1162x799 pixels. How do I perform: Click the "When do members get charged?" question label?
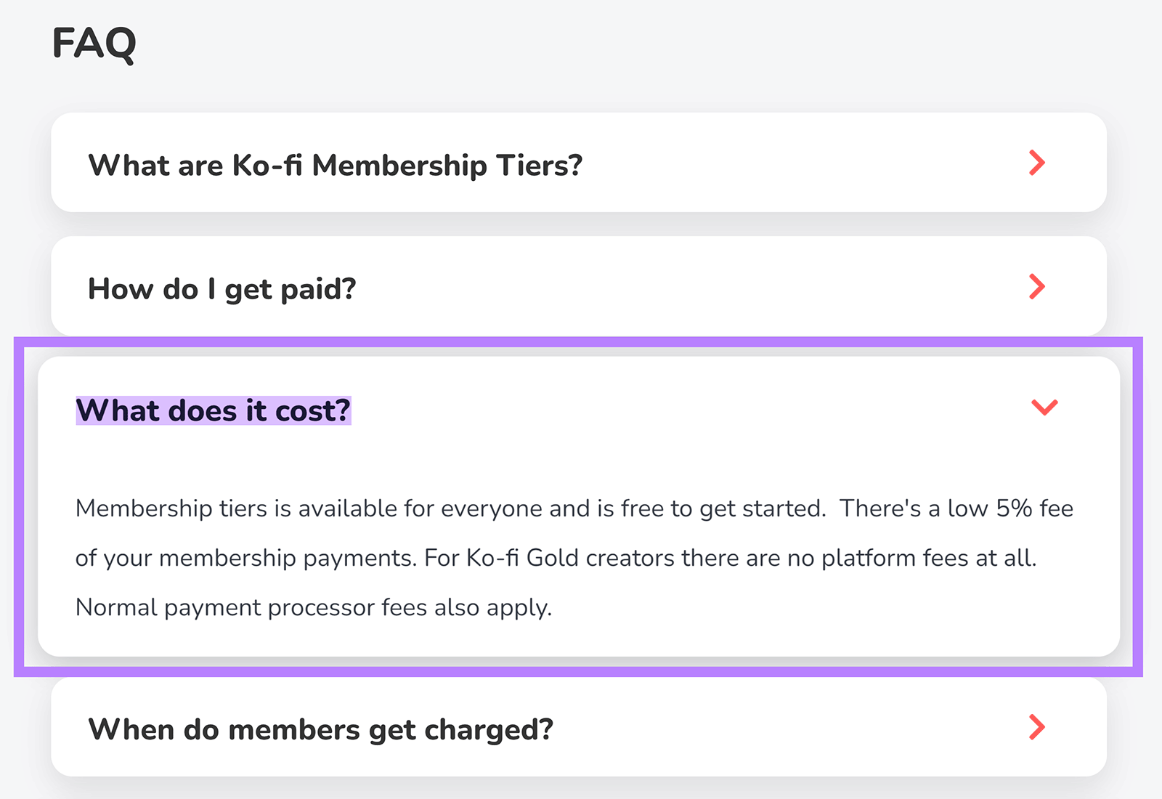pyautogui.click(x=322, y=728)
